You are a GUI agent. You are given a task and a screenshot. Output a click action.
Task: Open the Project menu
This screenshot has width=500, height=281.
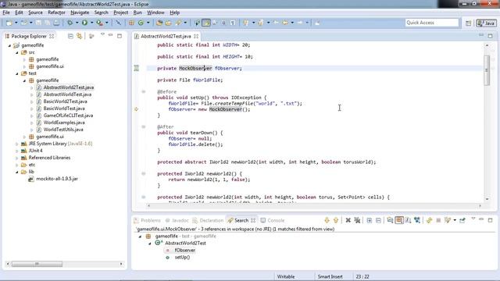pos(121,12)
